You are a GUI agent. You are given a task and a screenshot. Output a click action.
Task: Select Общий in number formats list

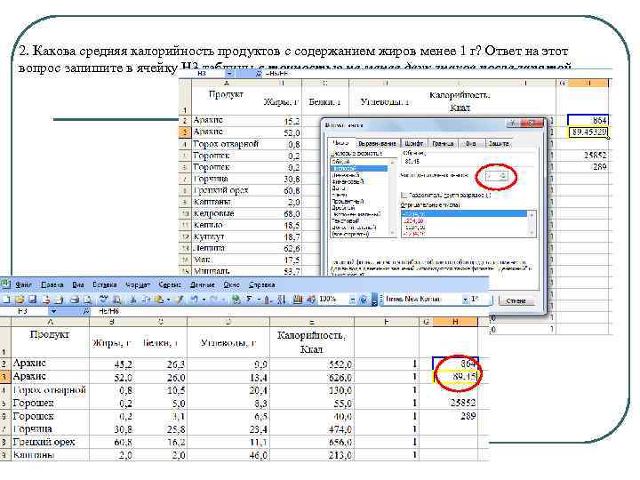[340, 162]
